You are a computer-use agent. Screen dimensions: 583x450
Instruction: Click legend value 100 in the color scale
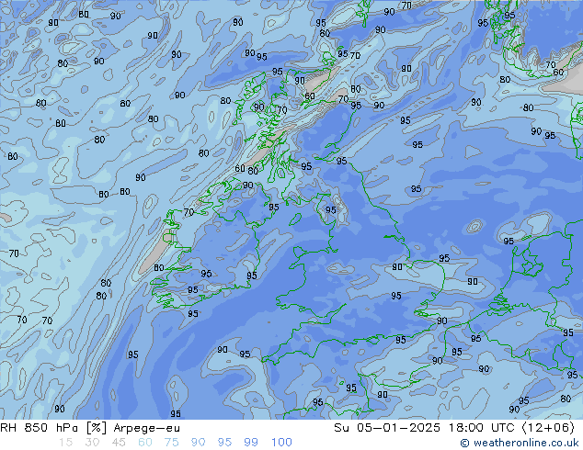(281, 443)
